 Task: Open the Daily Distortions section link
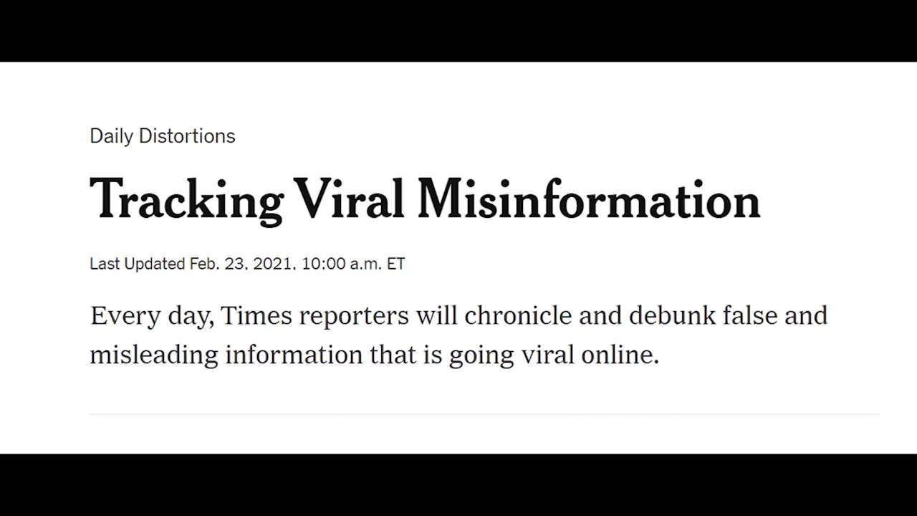tap(163, 136)
